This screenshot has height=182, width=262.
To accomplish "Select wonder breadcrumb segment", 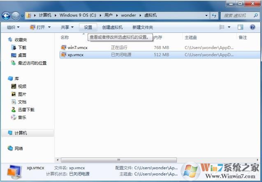I will click(x=128, y=15).
